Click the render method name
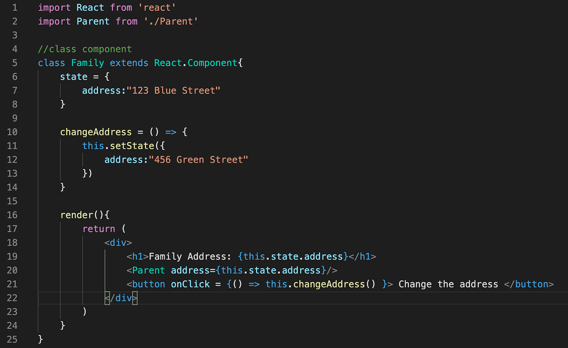The width and height of the screenshot is (568, 348). (77, 215)
